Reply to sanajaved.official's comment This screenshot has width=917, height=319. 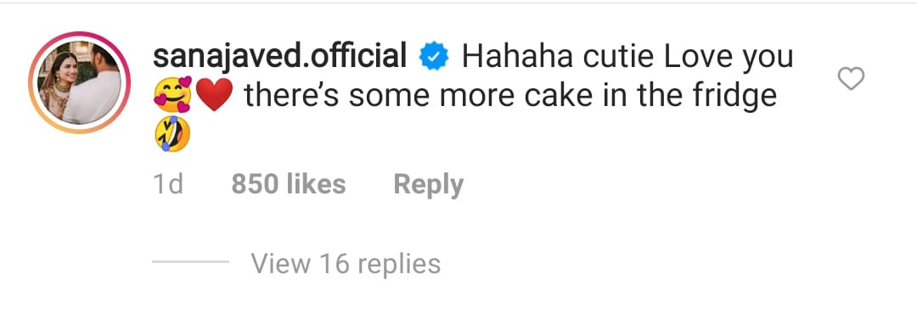click(x=428, y=185)
